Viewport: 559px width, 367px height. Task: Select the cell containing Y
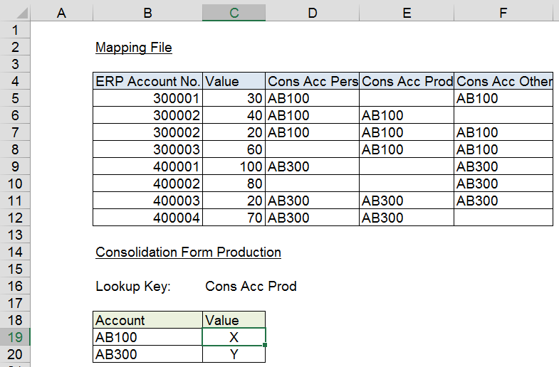click(234, 354)
